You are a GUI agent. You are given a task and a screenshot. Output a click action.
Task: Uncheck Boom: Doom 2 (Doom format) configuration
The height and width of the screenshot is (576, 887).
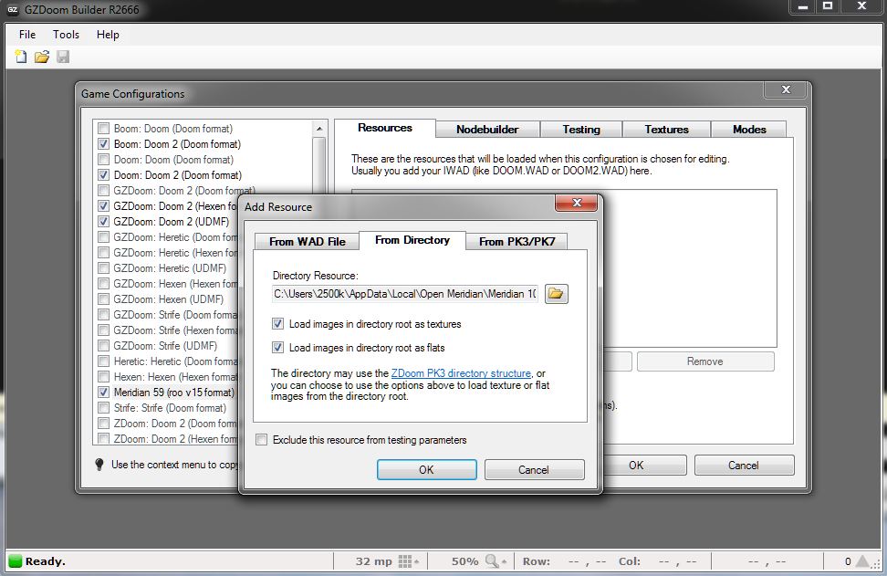pos(103,143)
